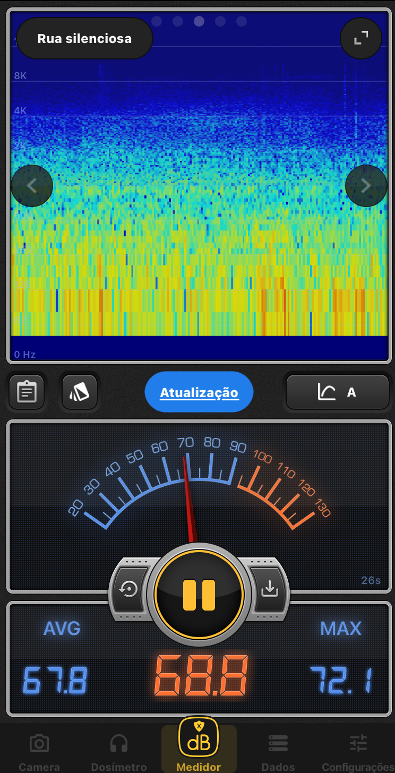Select the last page indicator dot

tap(242, 21)
